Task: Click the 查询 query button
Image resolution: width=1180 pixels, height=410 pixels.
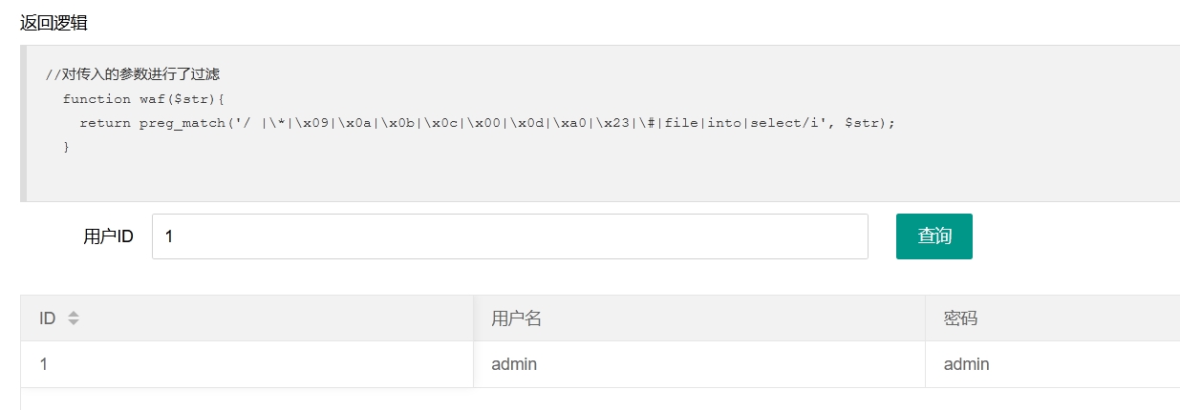Action: (x=934, y=236)
